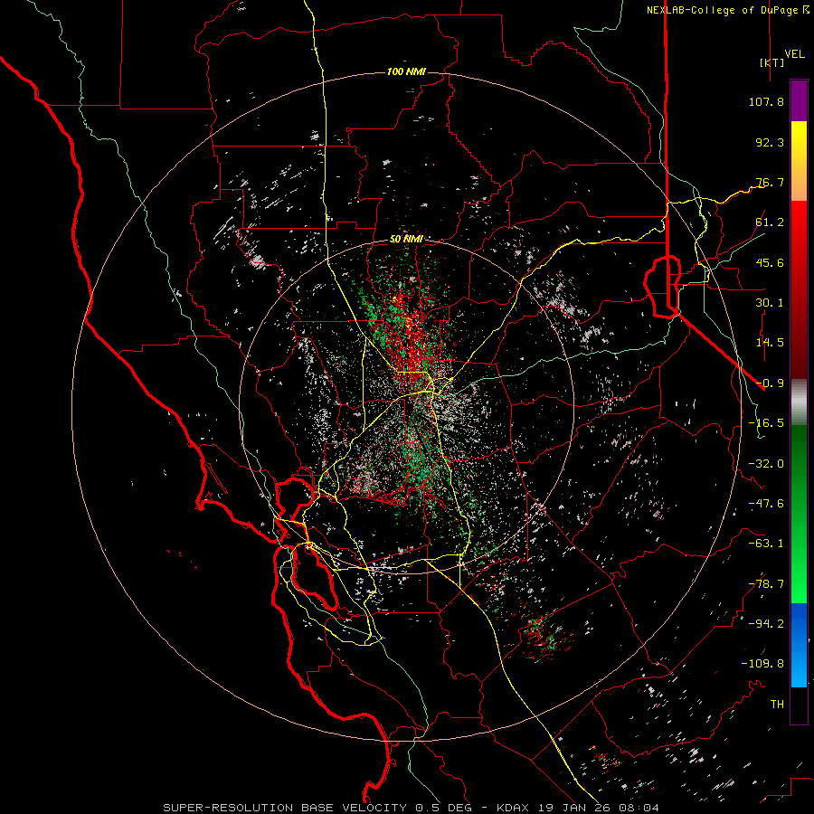This screenshot has height=814, width=814.
Task: Click the 61.2 velocity scale value
Action: pos(770,222)
